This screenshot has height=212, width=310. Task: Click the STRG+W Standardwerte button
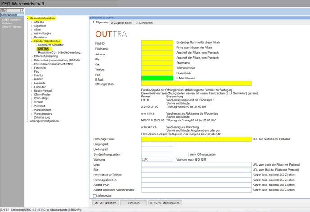(165, 203)
